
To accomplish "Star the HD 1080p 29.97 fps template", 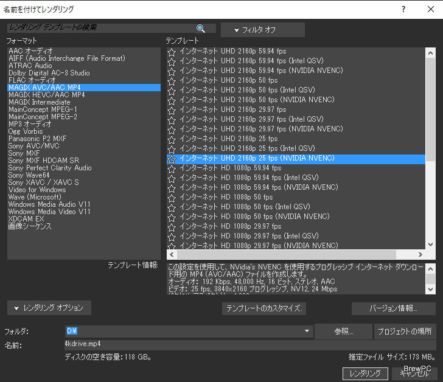I will pos(172,226).
